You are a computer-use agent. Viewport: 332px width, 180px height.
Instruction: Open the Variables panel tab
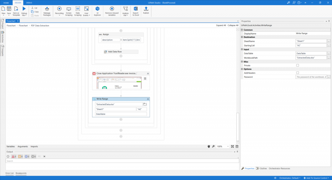[x=11, y=146]
